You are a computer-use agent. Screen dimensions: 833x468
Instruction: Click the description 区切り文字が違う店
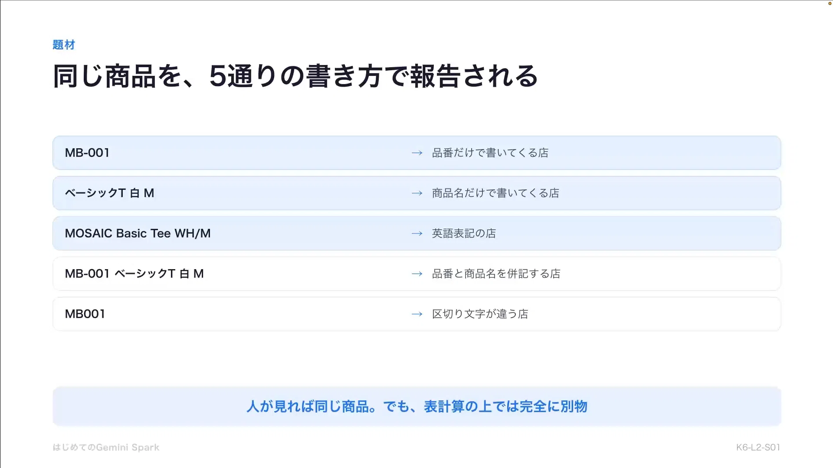pos(480,314)
